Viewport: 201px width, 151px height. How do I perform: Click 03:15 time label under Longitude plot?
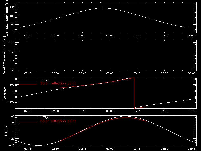coord(137,111)
